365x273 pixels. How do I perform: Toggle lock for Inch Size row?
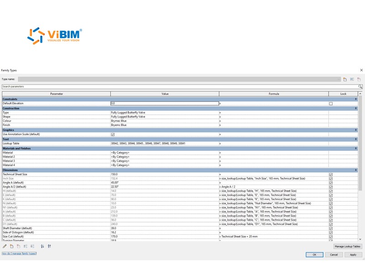tap(331, 179)
